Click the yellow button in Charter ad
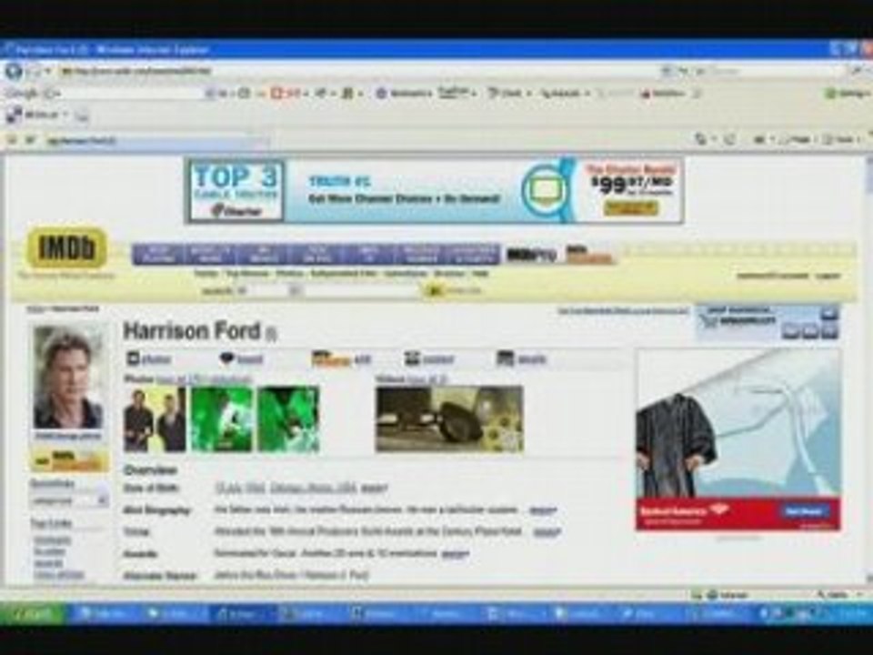 [x=630, y=207]
